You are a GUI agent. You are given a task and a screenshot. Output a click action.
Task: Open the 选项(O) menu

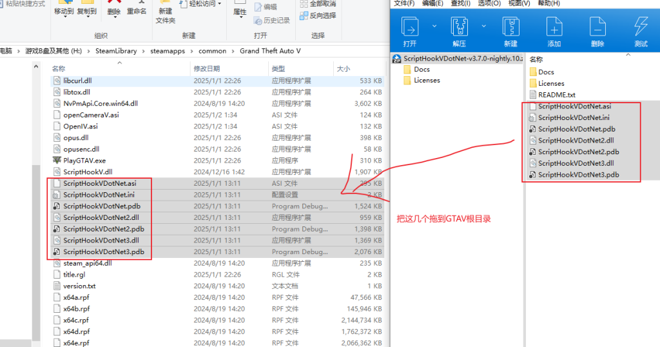[489, 3]
